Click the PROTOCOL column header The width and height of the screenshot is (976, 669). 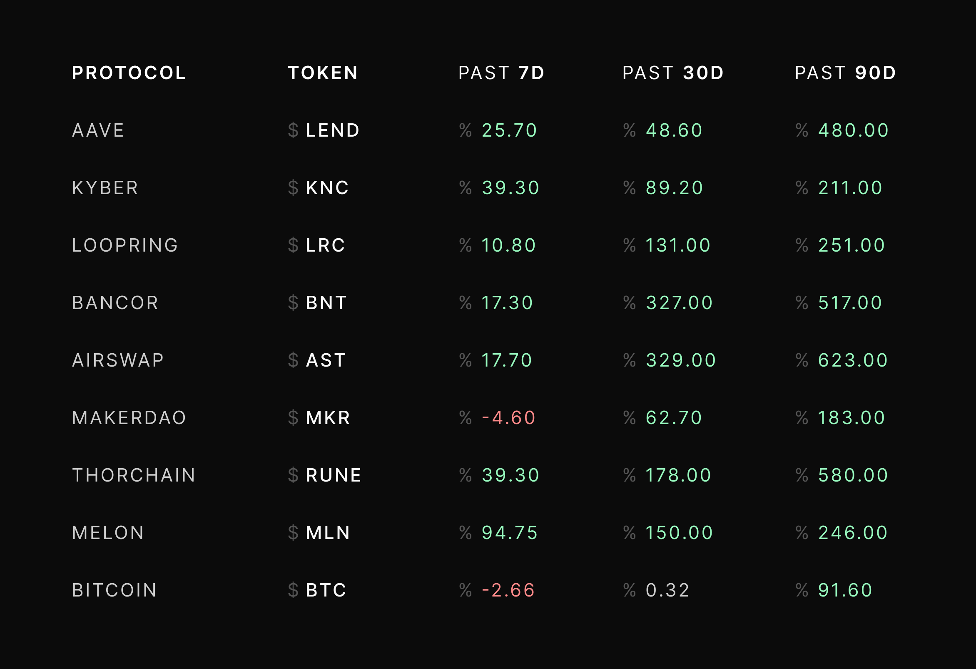[x=129, y=73]
